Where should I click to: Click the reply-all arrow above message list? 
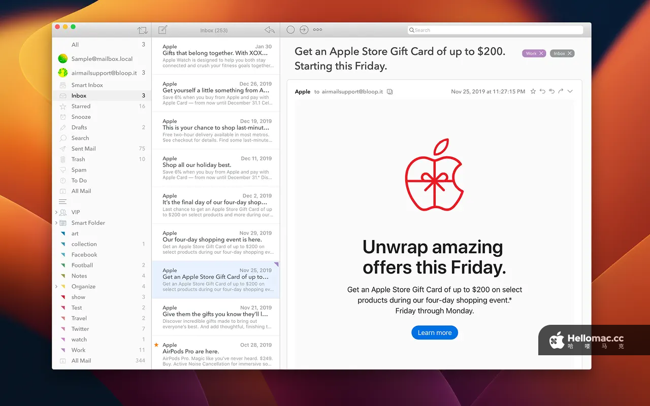tap(270, 30)
